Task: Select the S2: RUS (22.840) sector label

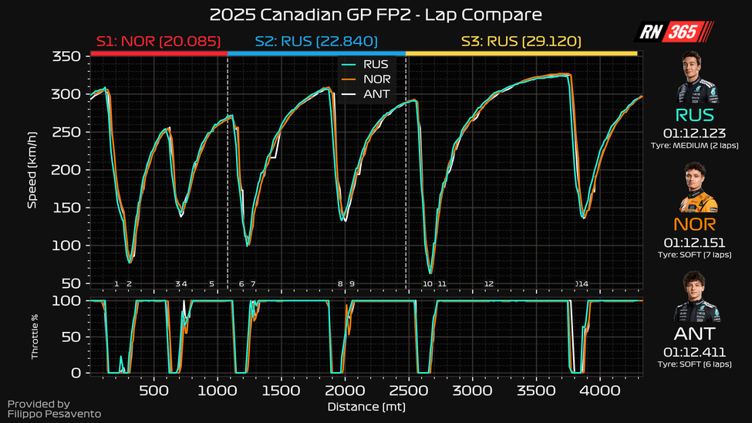Action: [x=316, y=41]
